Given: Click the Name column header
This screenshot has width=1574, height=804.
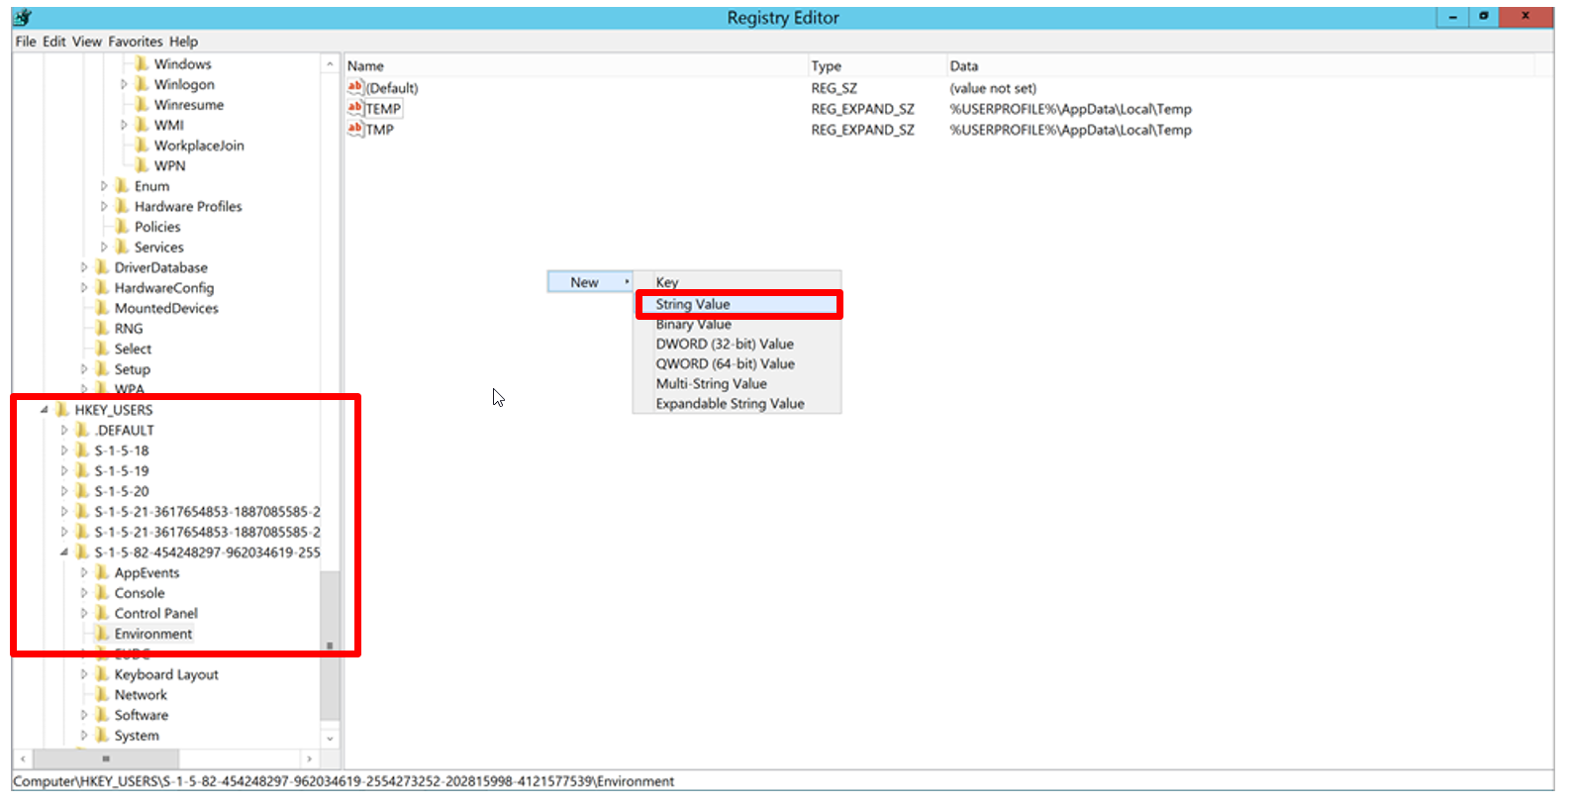Looking at the screenshot, I should 575,65.
